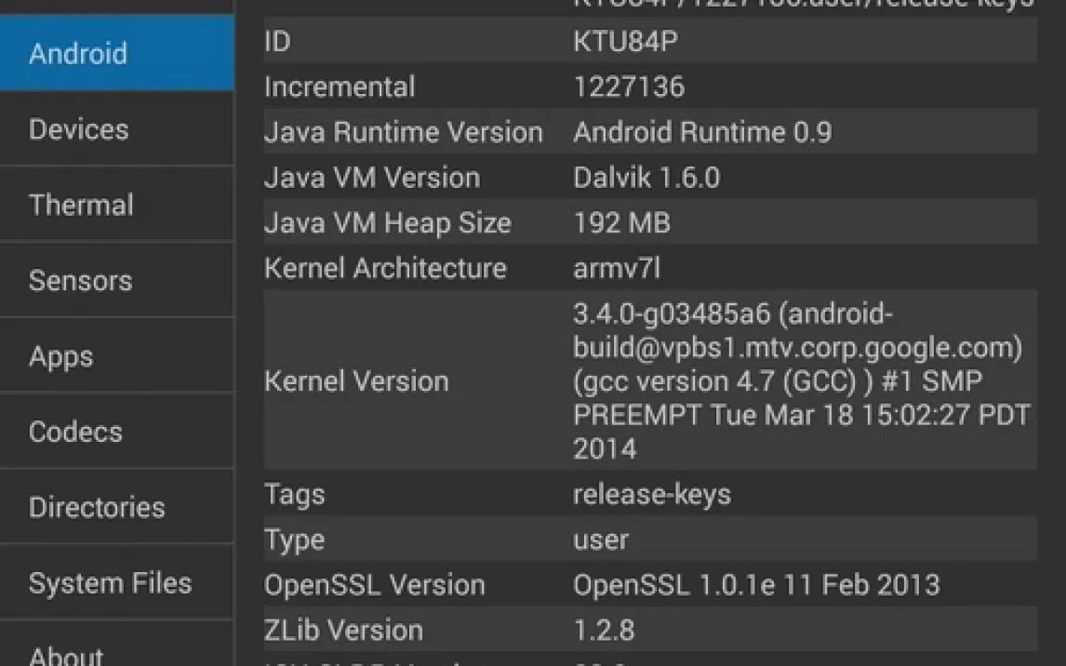Click the Java VM Heap Size row
The image size is (1066, 666).
point(649,223)
